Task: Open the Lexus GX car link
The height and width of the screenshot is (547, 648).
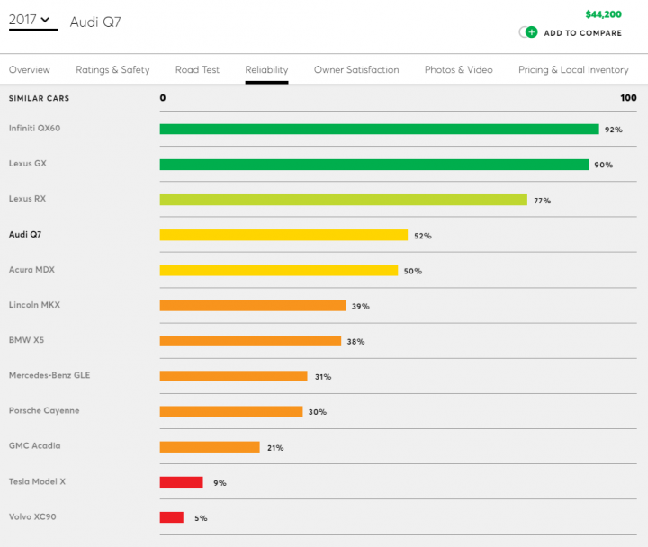Action: [x=28, y=163]
